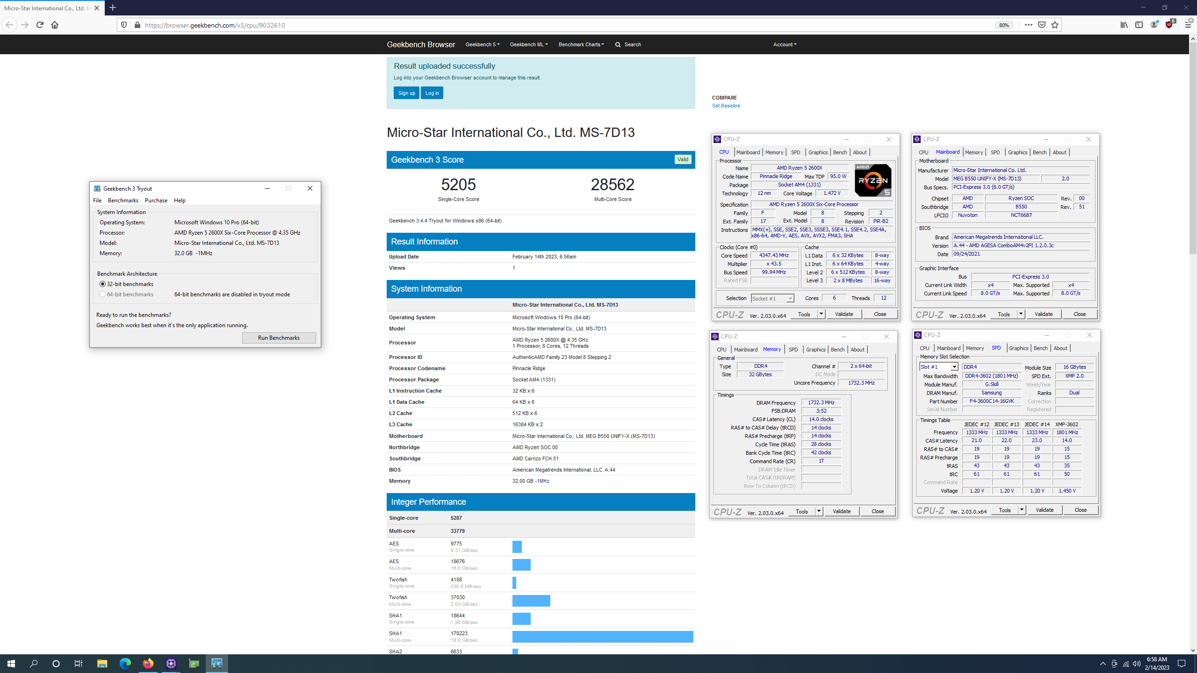
Task: Open the Socket #1 selection dropdown
Action: tap(772, 298)
